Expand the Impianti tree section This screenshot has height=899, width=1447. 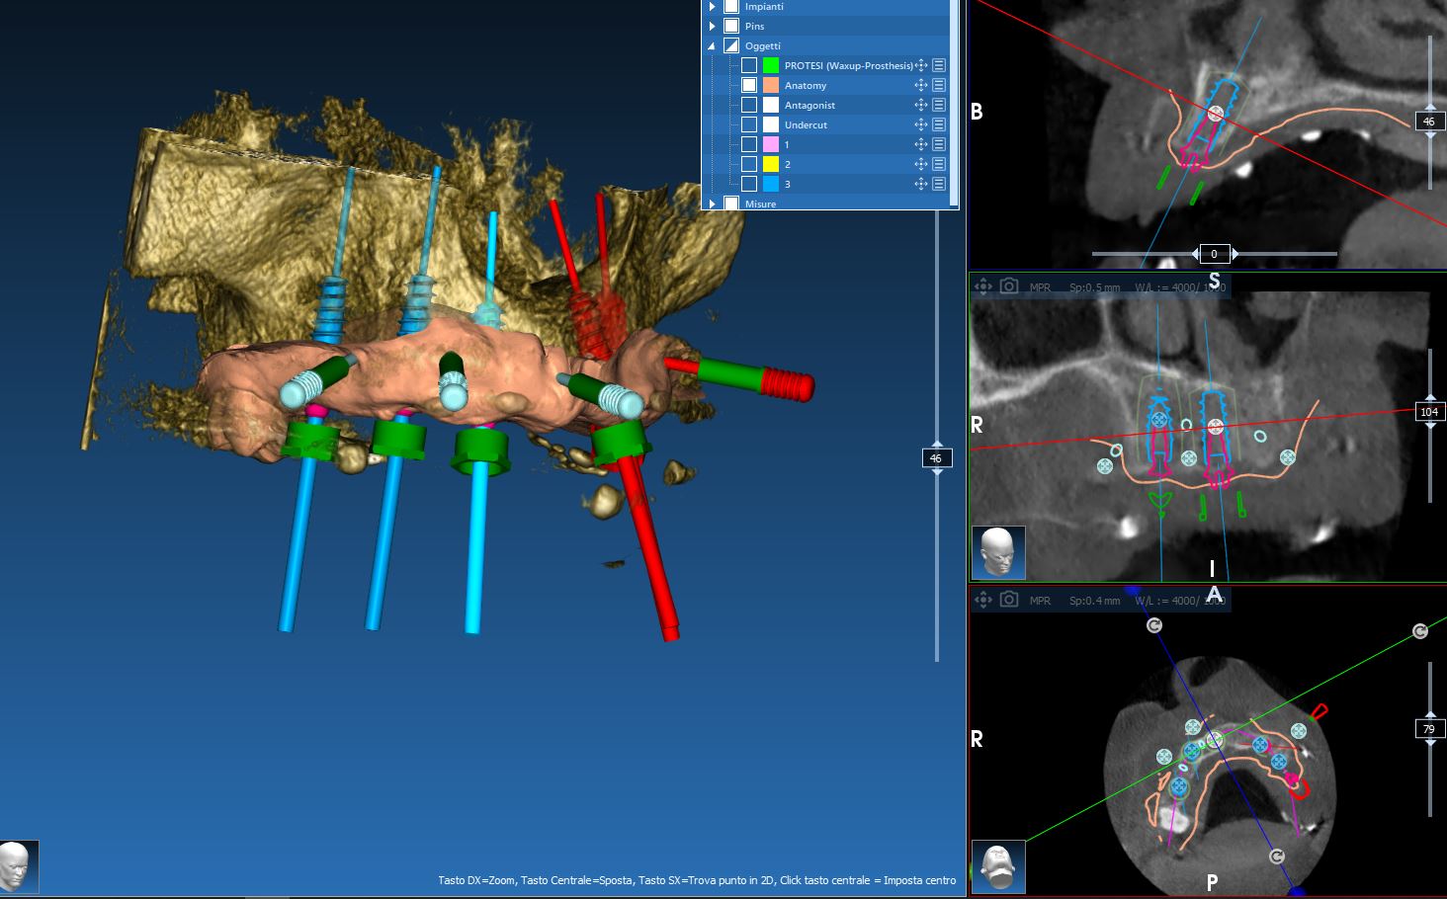(x=712, y=6)
